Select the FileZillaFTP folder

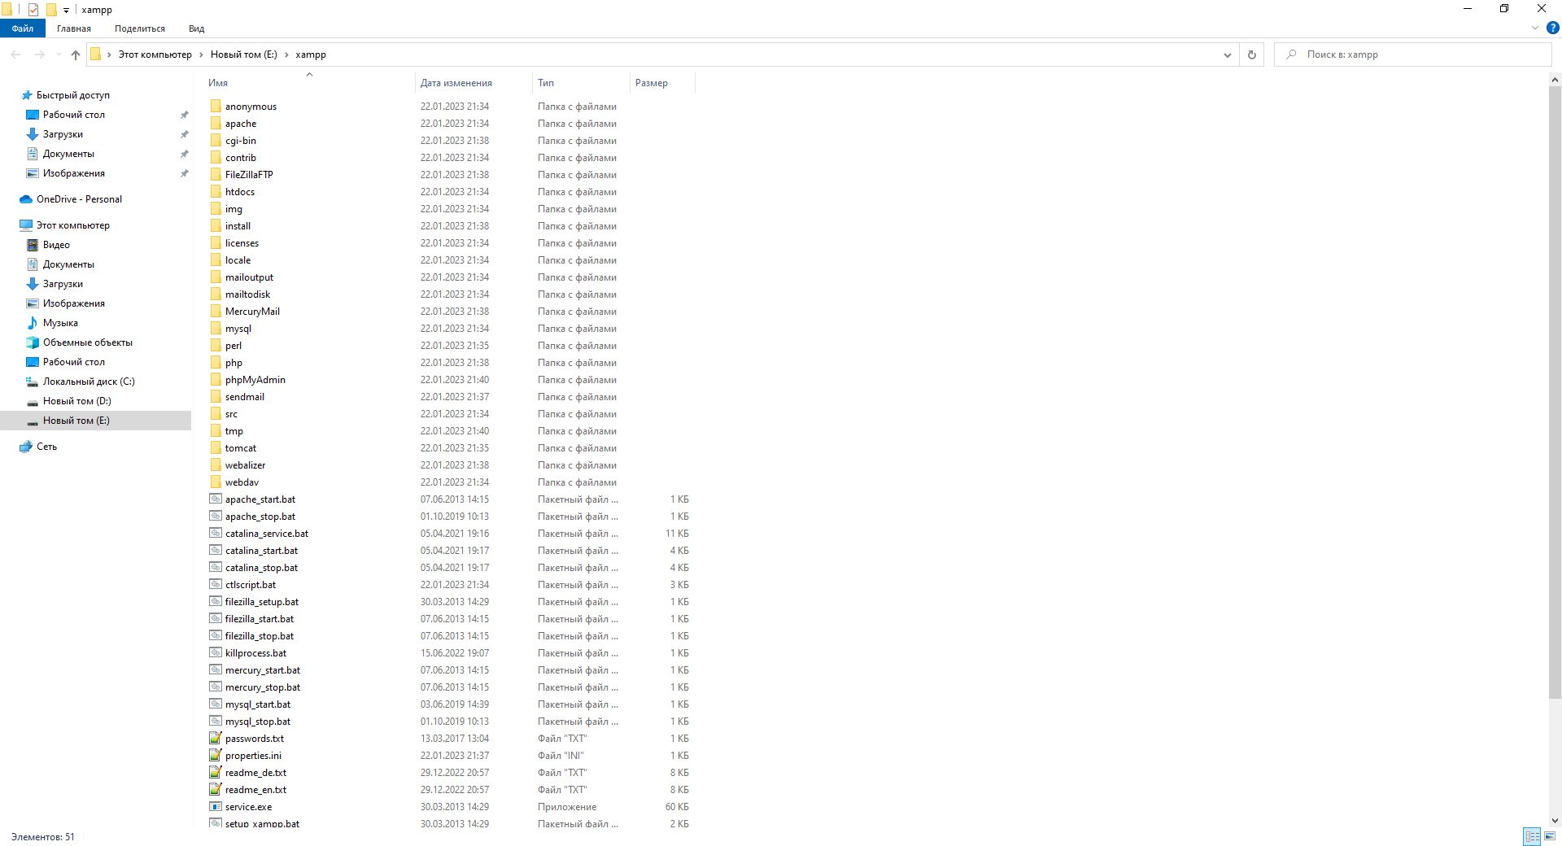[249, 175]
